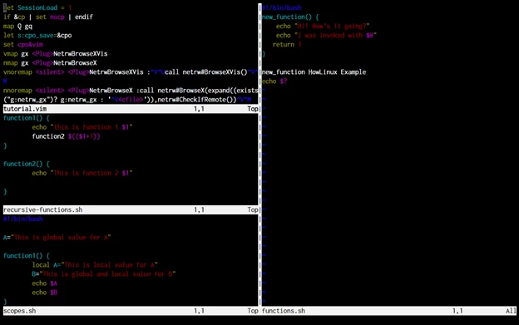Click the functions.sh status line name

coord(284,311)
